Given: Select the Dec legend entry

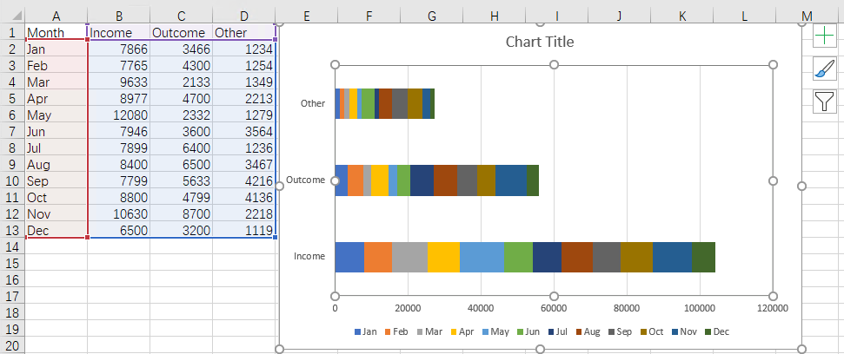Looking at the screenshot, I should [x=716, y=332].
